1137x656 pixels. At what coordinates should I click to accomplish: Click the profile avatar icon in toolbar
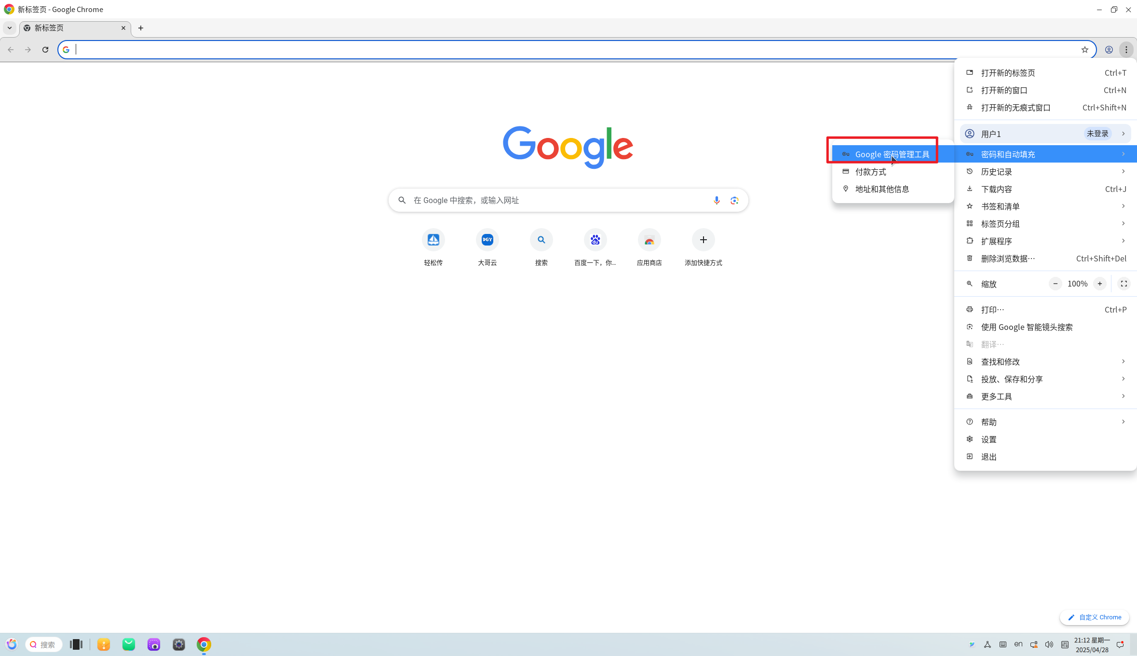(1109, 50)
